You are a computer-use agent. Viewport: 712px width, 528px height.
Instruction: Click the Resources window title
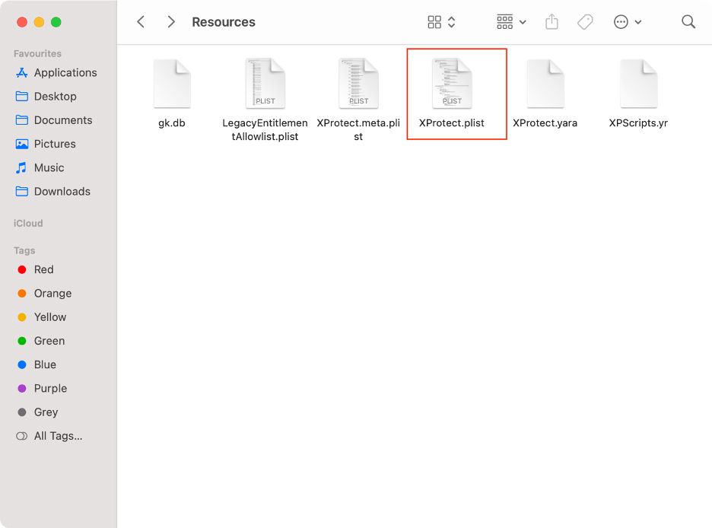[224, 22]
